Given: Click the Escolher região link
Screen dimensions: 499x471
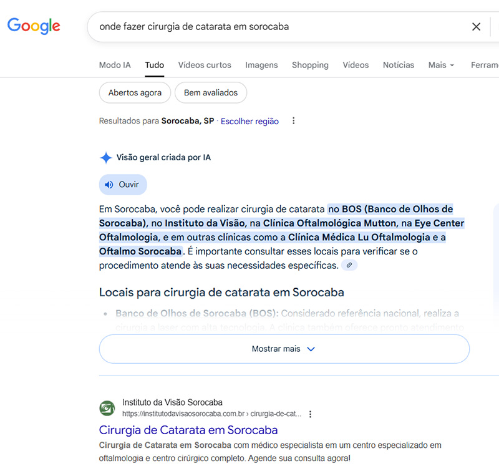Looking at the screenshot, I should click(x=249, y=121).
